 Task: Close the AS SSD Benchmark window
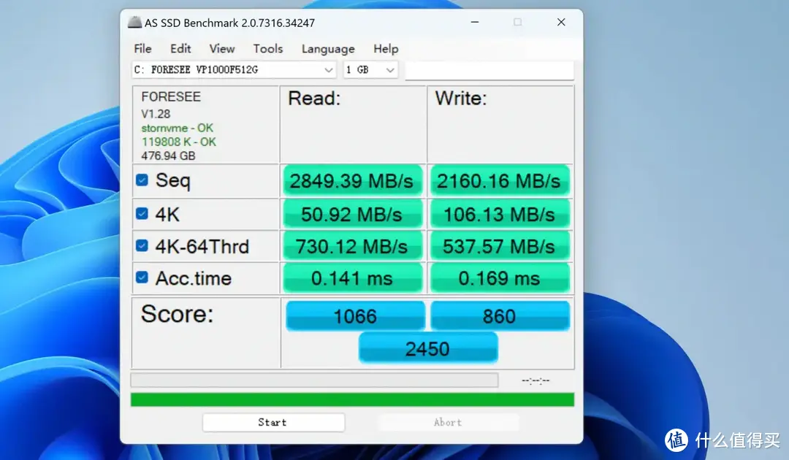point(561,23)
